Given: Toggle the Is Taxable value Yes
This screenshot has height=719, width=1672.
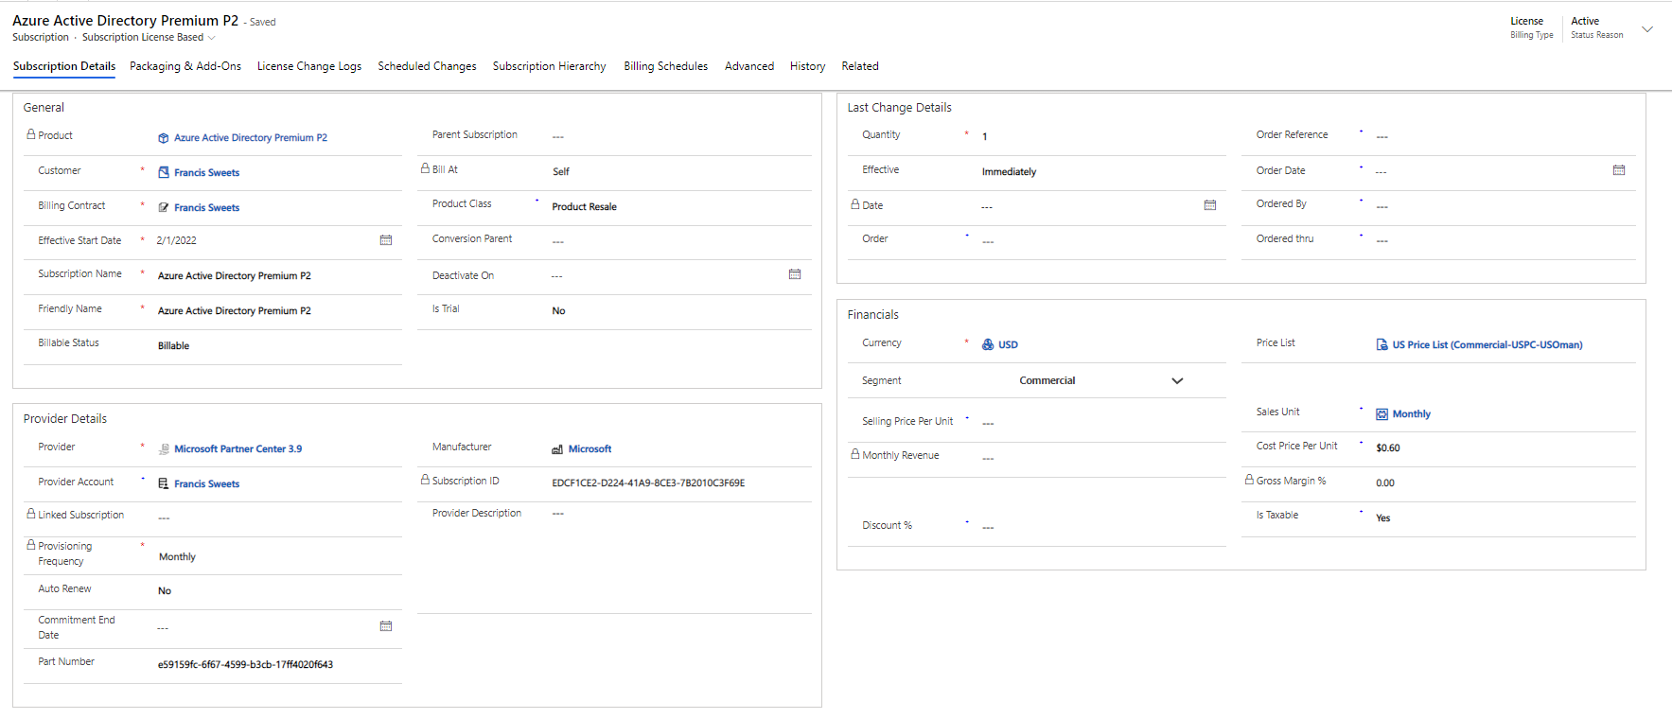Looking at the screenshot, I should pyautogui.click(x=1383, y=518).
